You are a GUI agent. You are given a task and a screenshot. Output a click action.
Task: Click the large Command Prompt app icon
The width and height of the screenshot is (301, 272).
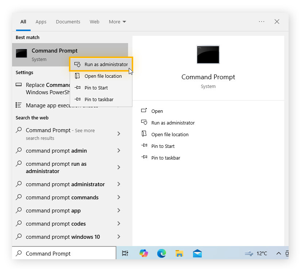208,54
